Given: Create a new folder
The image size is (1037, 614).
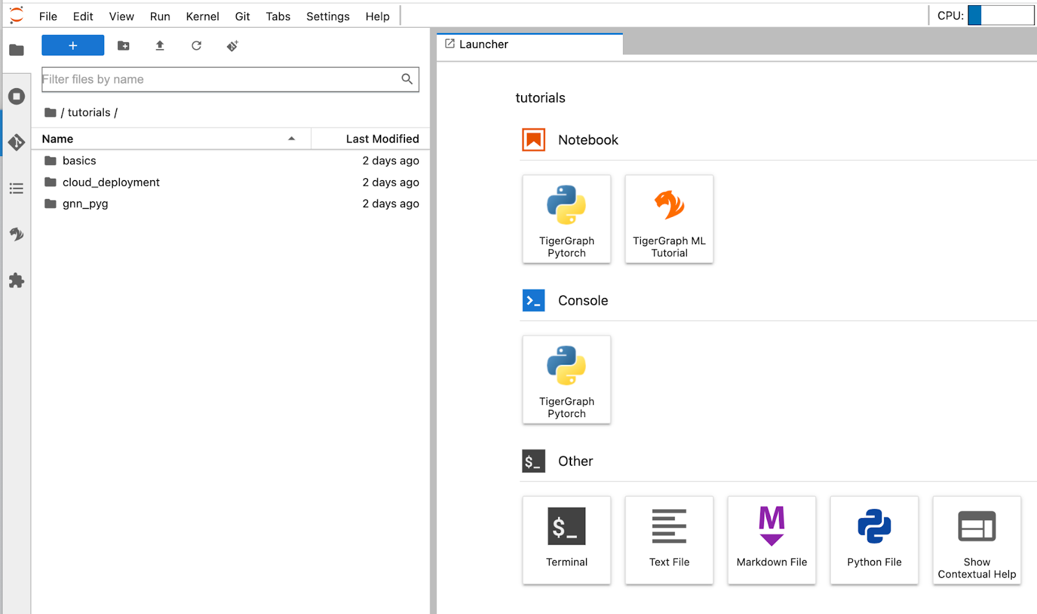Looking at the screenshot, I should [123, 45].
